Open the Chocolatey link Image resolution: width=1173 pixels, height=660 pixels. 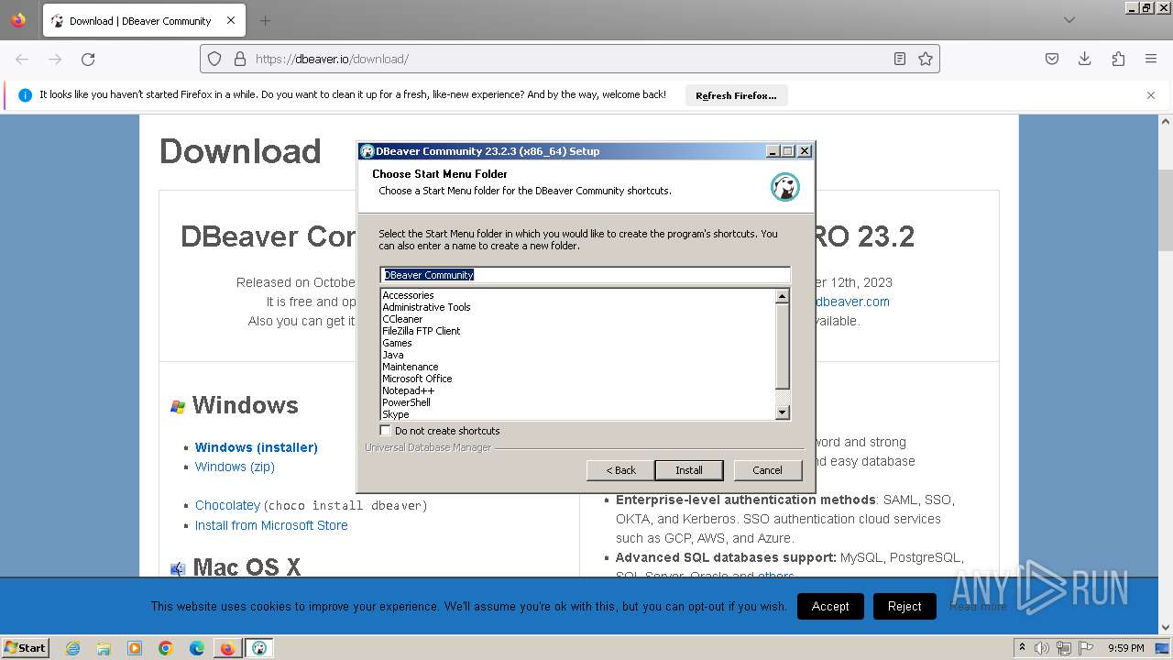227,505
